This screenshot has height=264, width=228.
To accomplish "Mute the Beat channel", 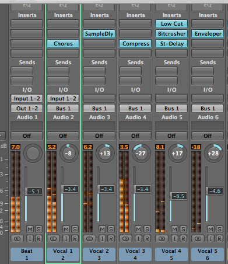I will click(30, 229).
